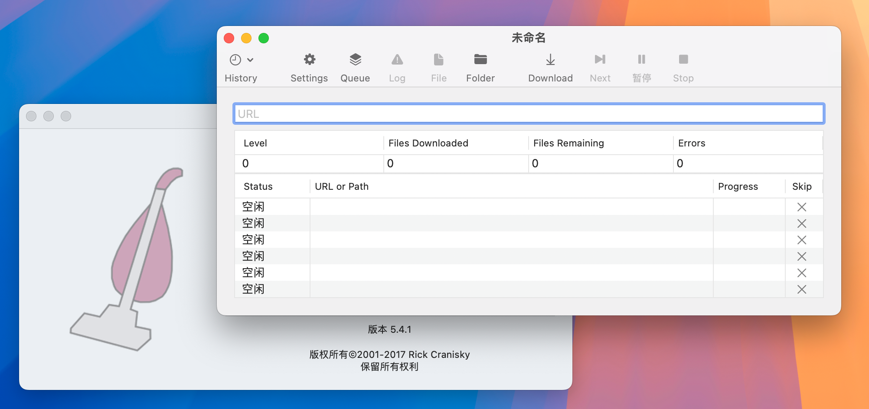The width and height of the screenshot is (869, 409).
Task: Start Download with arrow icon
Action: coord(550,59)
